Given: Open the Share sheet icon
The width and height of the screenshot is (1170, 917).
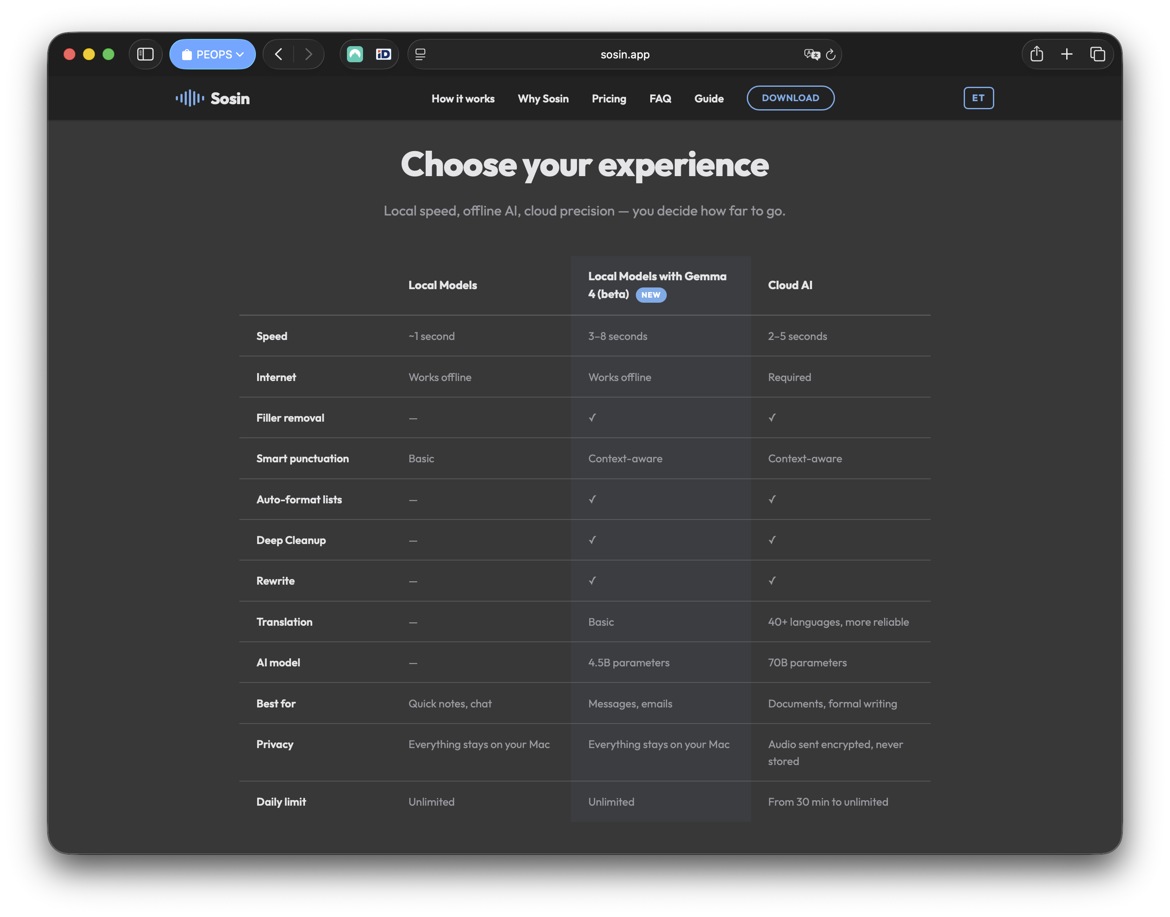Looking at the screenshot, I should pyautogui.click(x=1037, y=54).
